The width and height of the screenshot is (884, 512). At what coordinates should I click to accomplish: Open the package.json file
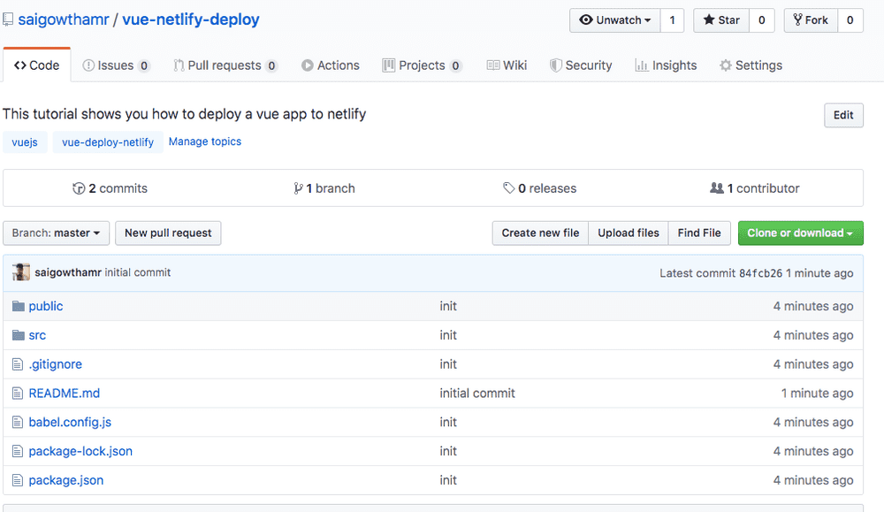click(x=66, y=480)
